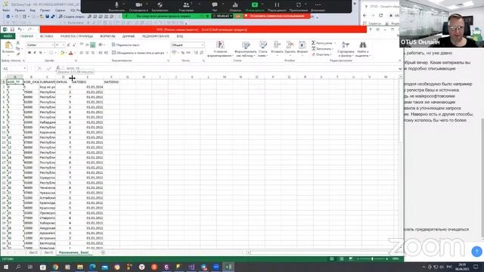Image resolution: width=484 pixels, height=272 pixels.
Task: Collapse the ribbon with the arrow
Action: 400,60
